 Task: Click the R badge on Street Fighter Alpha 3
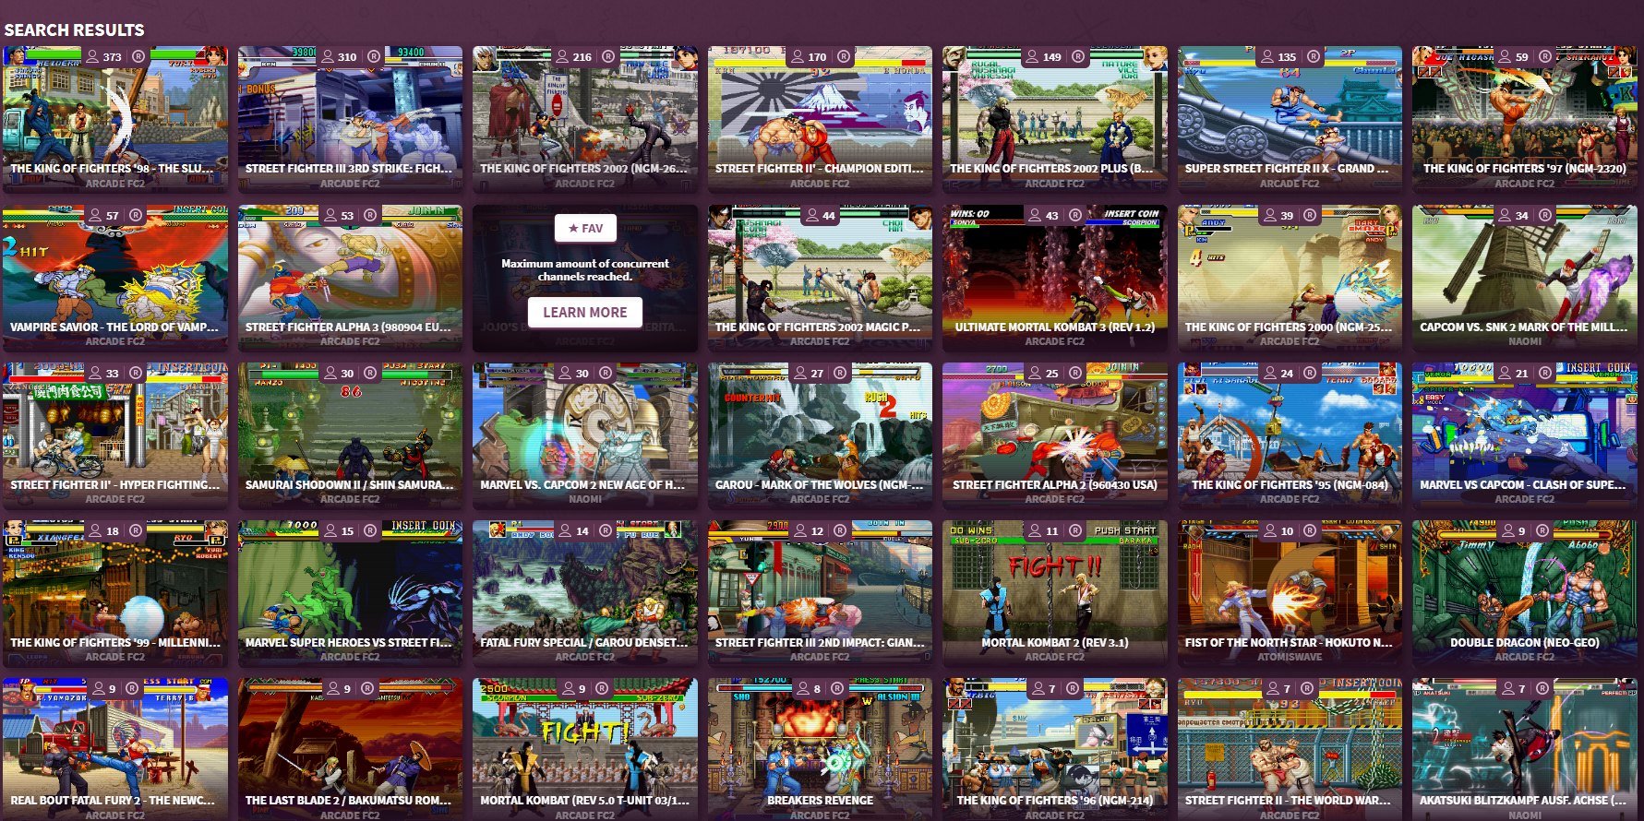(x=370, y=215)
